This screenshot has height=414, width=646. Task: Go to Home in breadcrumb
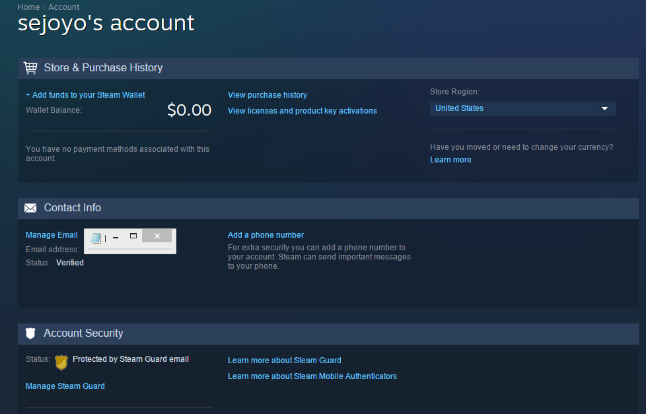tap(28, 7)
